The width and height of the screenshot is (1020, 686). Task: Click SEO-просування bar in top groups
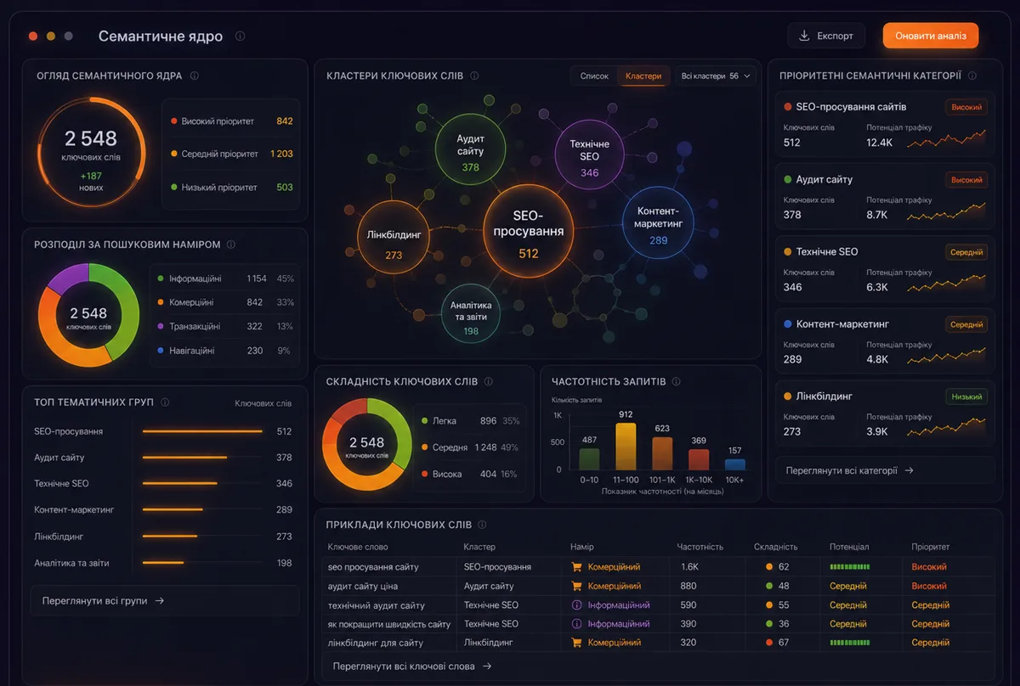[x=202, y=431]
